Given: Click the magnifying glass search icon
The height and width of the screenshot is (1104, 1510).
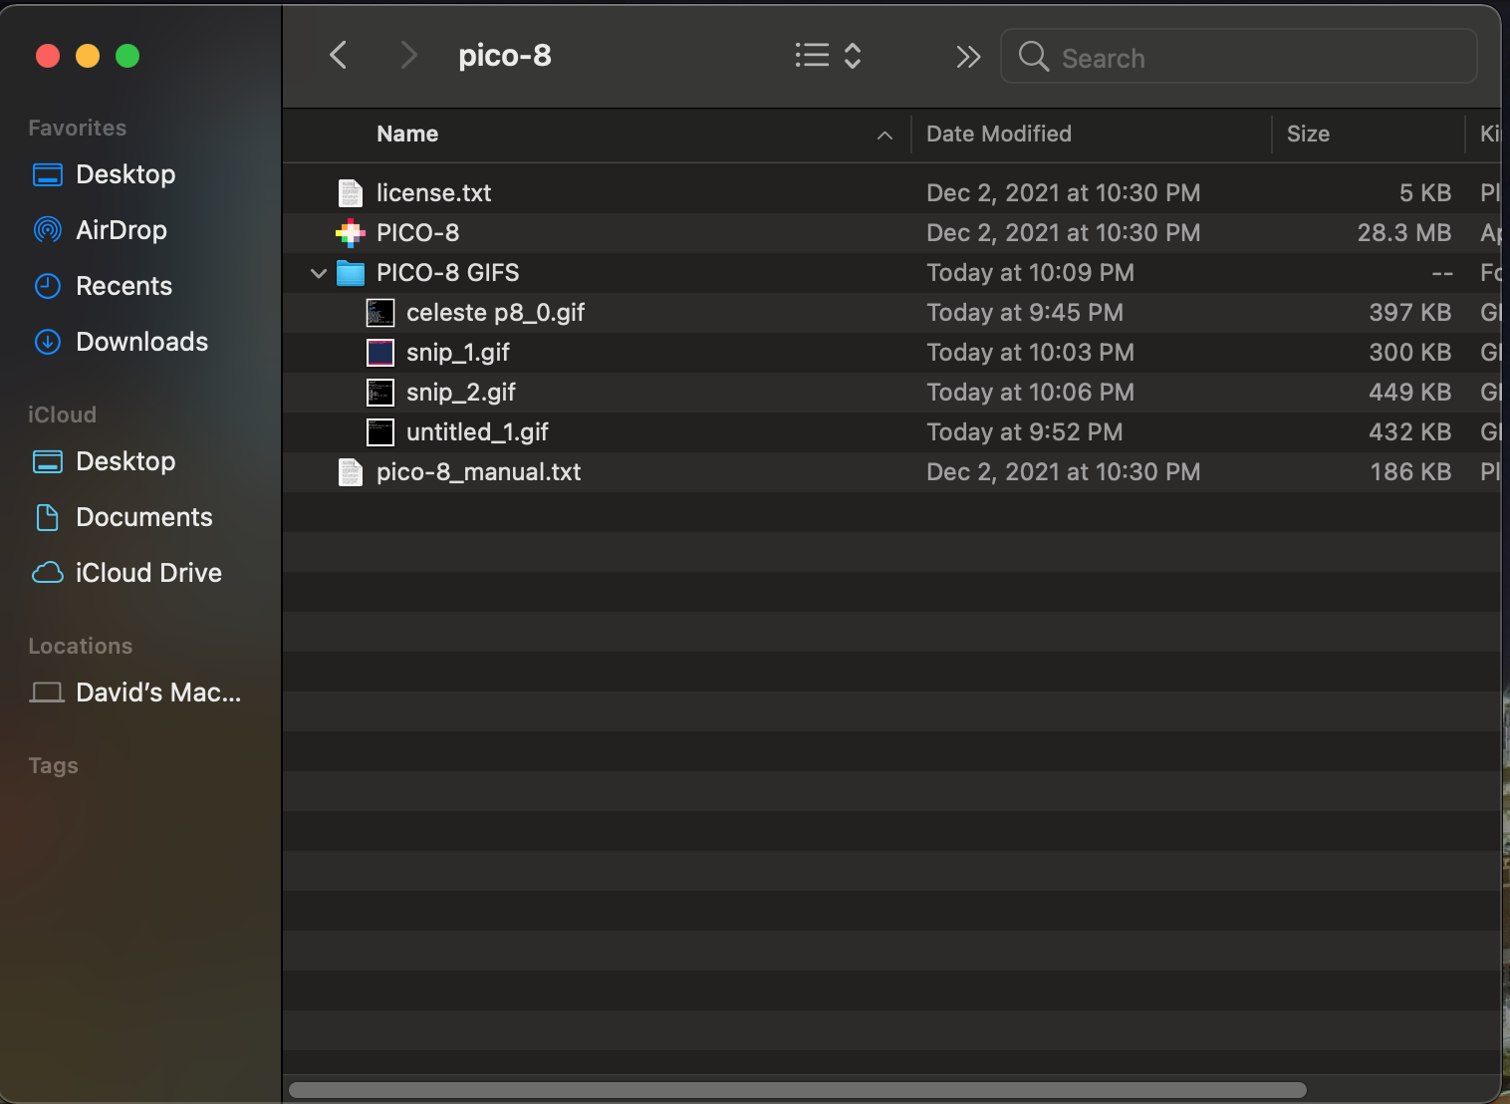Looking at the screenshot, I should pyautogui.click(x=1034, y=57).
